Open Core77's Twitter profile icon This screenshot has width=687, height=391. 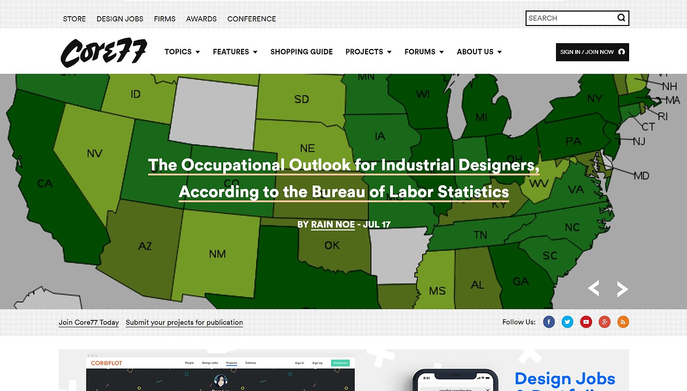click(x=568, y=322)
